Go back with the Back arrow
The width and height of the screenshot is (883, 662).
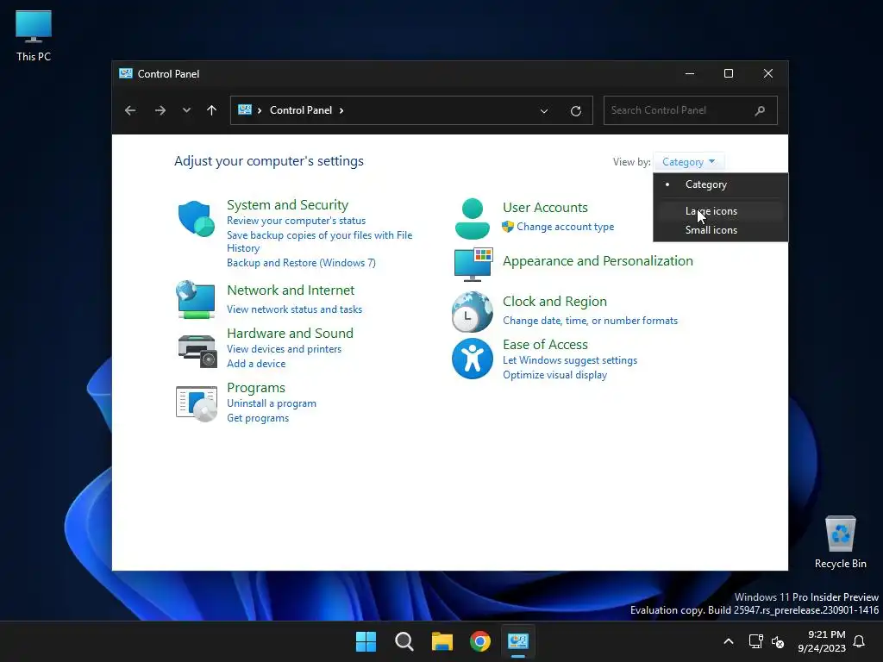point(130,110)
